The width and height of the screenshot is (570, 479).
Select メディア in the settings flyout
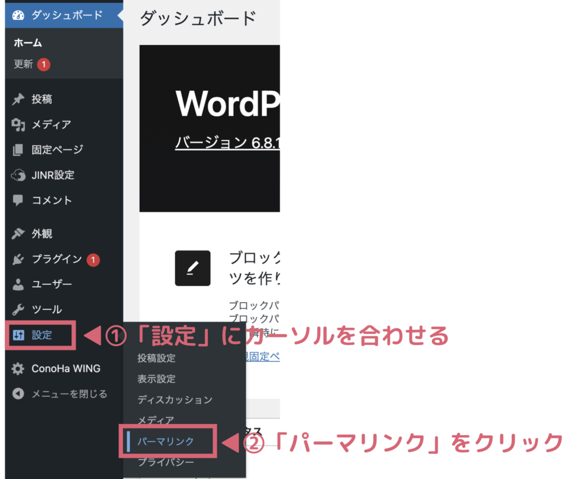point(156,421)
